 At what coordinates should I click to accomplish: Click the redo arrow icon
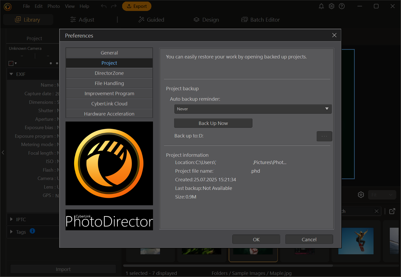[114, 6]
